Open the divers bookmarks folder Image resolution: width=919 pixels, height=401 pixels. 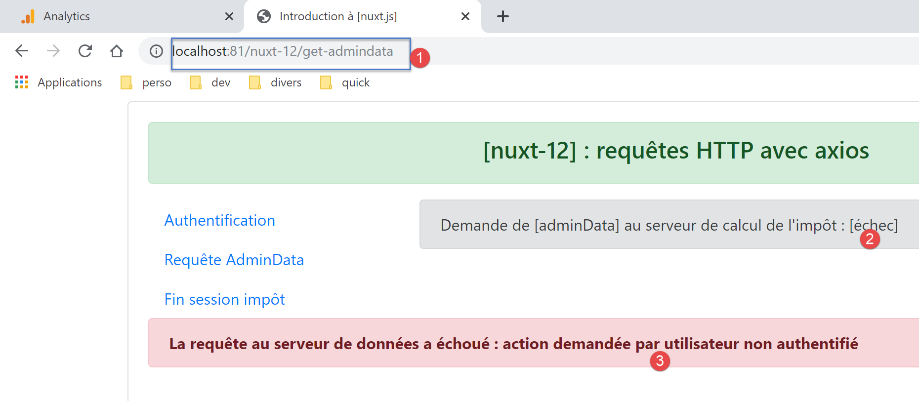[x=276, y=82]
